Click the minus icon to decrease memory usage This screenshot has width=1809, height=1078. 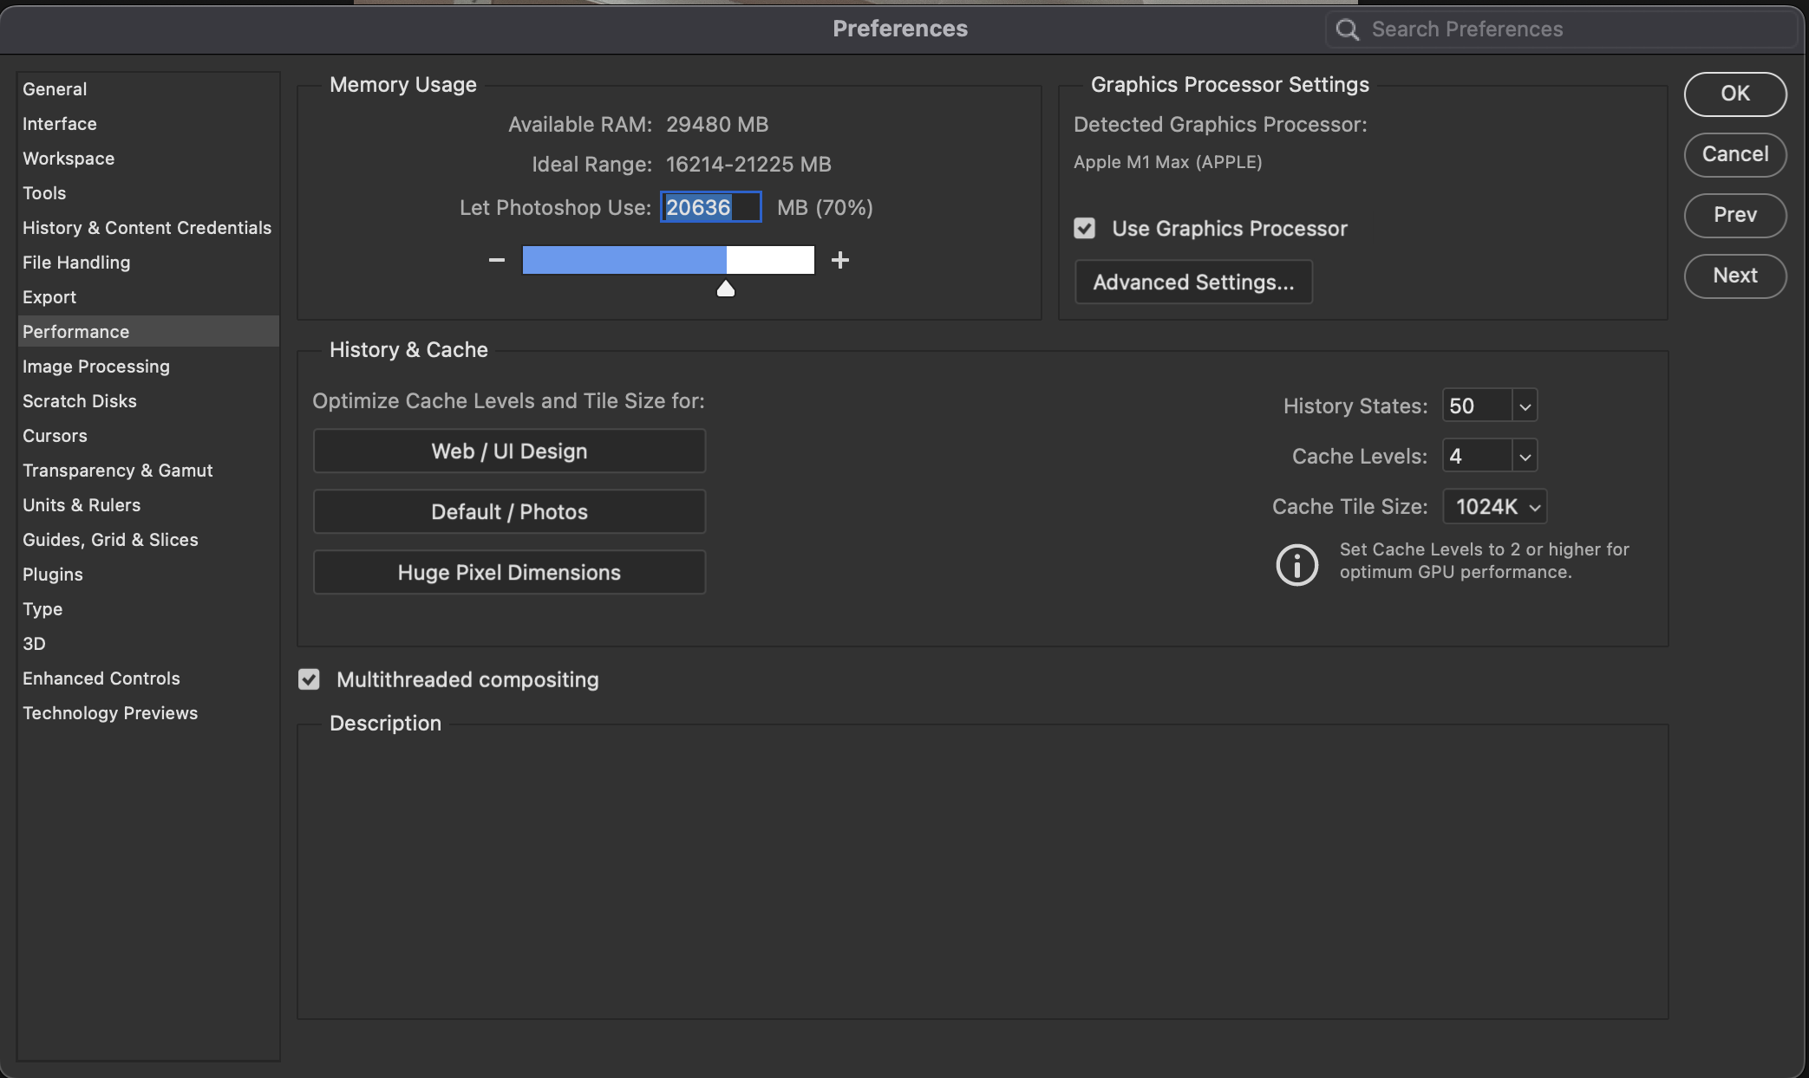pos(497,259)
